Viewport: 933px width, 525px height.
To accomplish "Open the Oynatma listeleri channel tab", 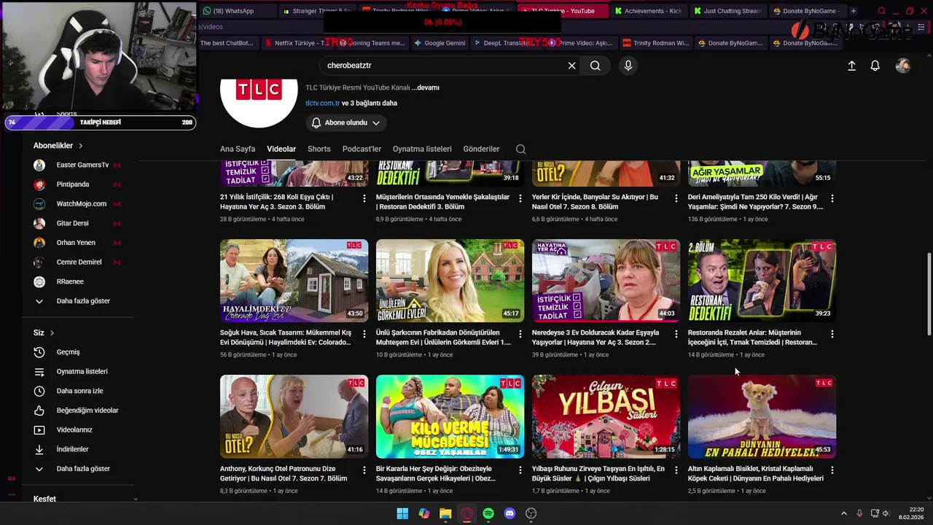I will 422,149.
